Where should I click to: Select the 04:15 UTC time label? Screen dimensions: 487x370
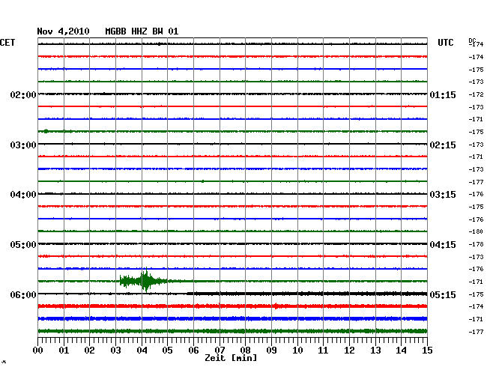tap(443, 245)
